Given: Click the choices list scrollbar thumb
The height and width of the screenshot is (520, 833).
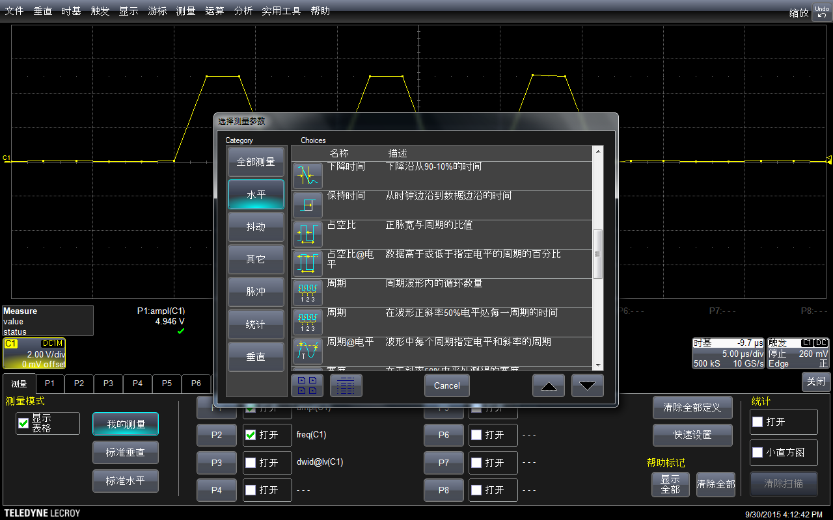Looking at the screenshot, I should click(598, 253).
